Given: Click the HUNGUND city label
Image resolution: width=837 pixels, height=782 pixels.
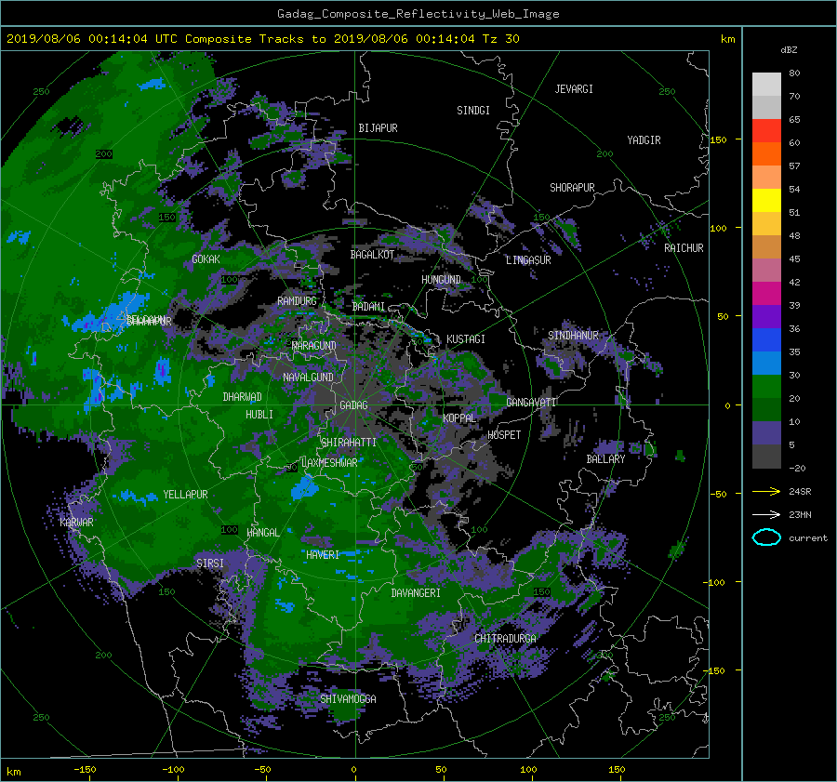Looking at the screenshot, I should point(441,280).
